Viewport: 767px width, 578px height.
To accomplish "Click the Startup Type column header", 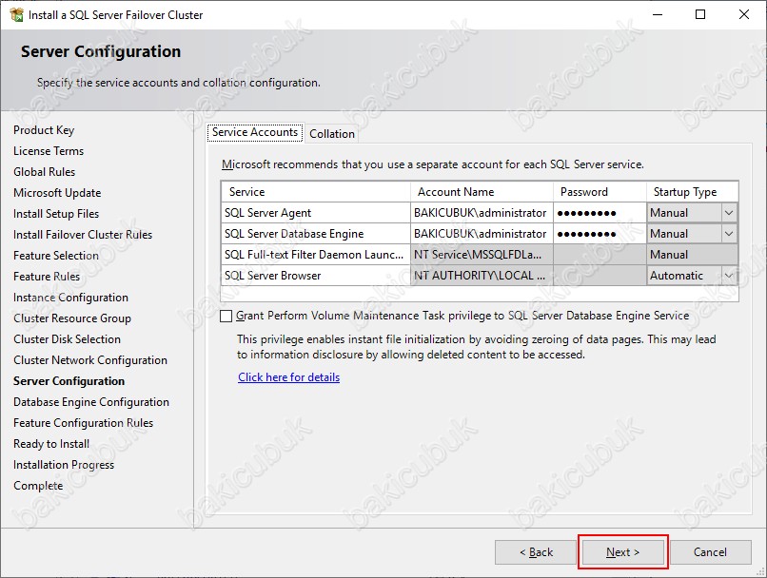I will [x=692, y=192].
